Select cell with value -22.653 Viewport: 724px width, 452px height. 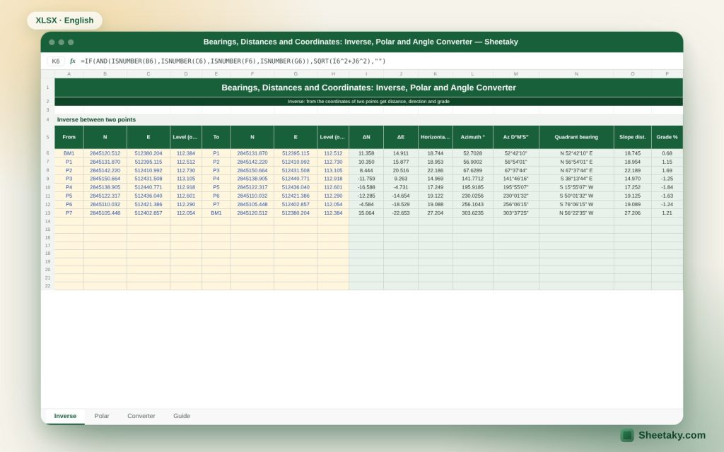401,213
